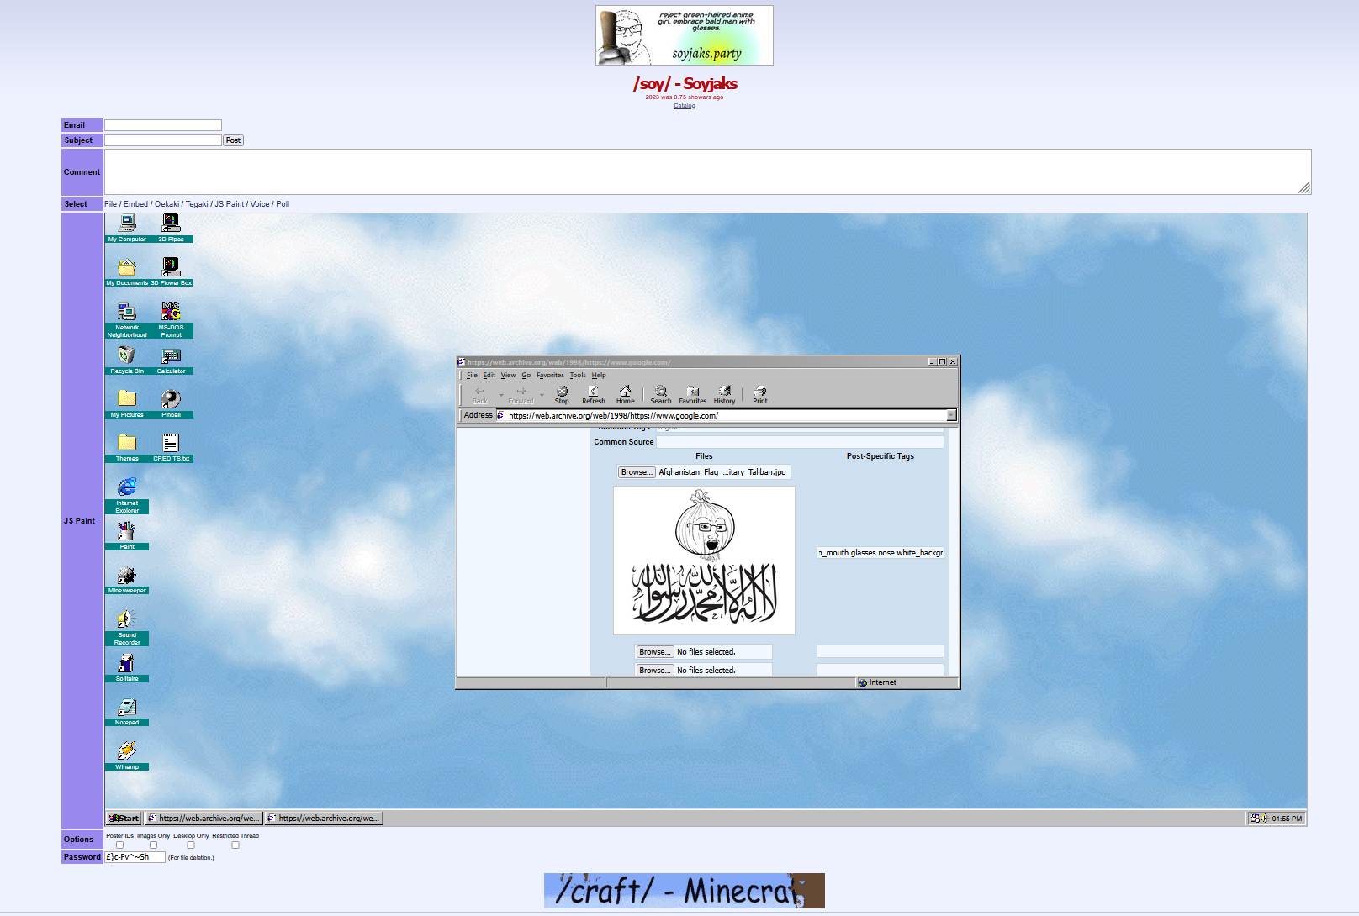Click the Refresh button in browser toolbar
Viewport: 1359px width, 916px height.
pos(593,394)
